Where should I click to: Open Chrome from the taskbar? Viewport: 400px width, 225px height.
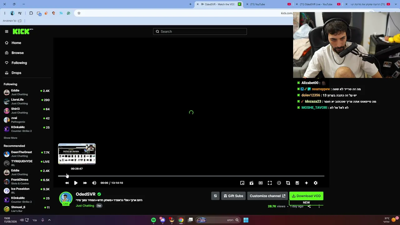click(x=181, y=220)
